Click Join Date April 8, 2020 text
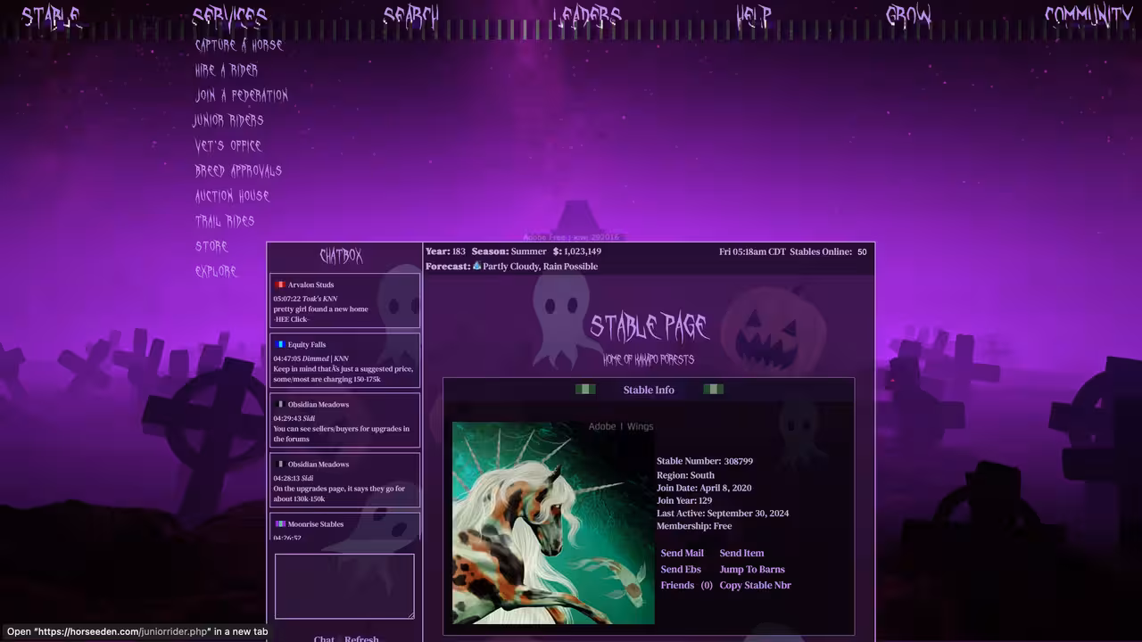The height and width of the screenshot is (642, 1142). point(704,488)
